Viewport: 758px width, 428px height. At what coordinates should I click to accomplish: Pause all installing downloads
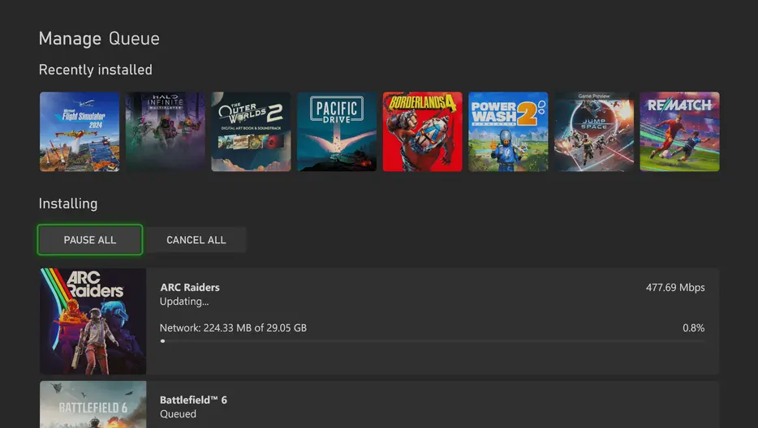[x=90, y=240]
